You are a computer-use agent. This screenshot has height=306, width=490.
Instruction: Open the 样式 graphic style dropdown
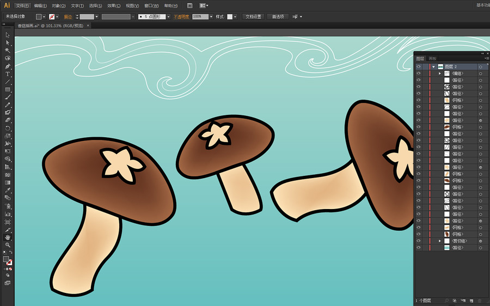[x=235, y=17]
